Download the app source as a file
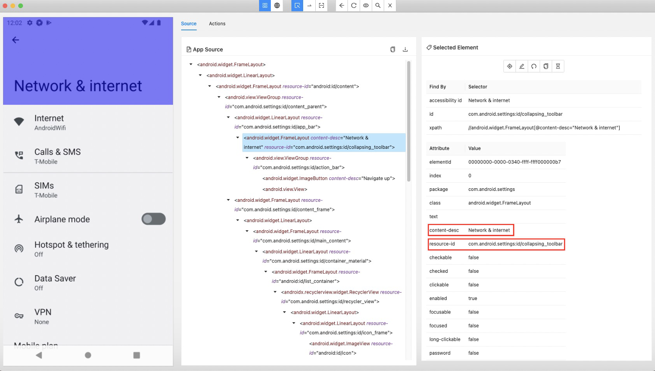Image resolution: width=655 pixels, height=371 pixels. [x=405, y=49]
